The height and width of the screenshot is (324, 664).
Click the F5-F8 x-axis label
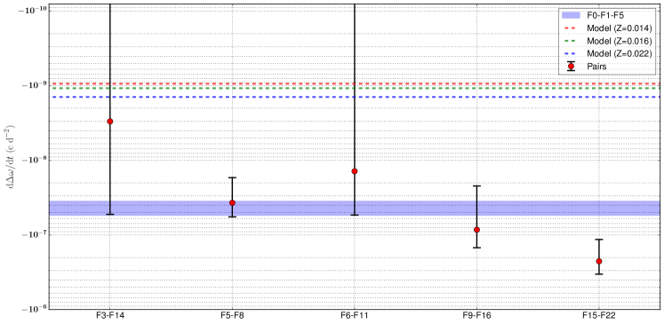pos(233,317)
